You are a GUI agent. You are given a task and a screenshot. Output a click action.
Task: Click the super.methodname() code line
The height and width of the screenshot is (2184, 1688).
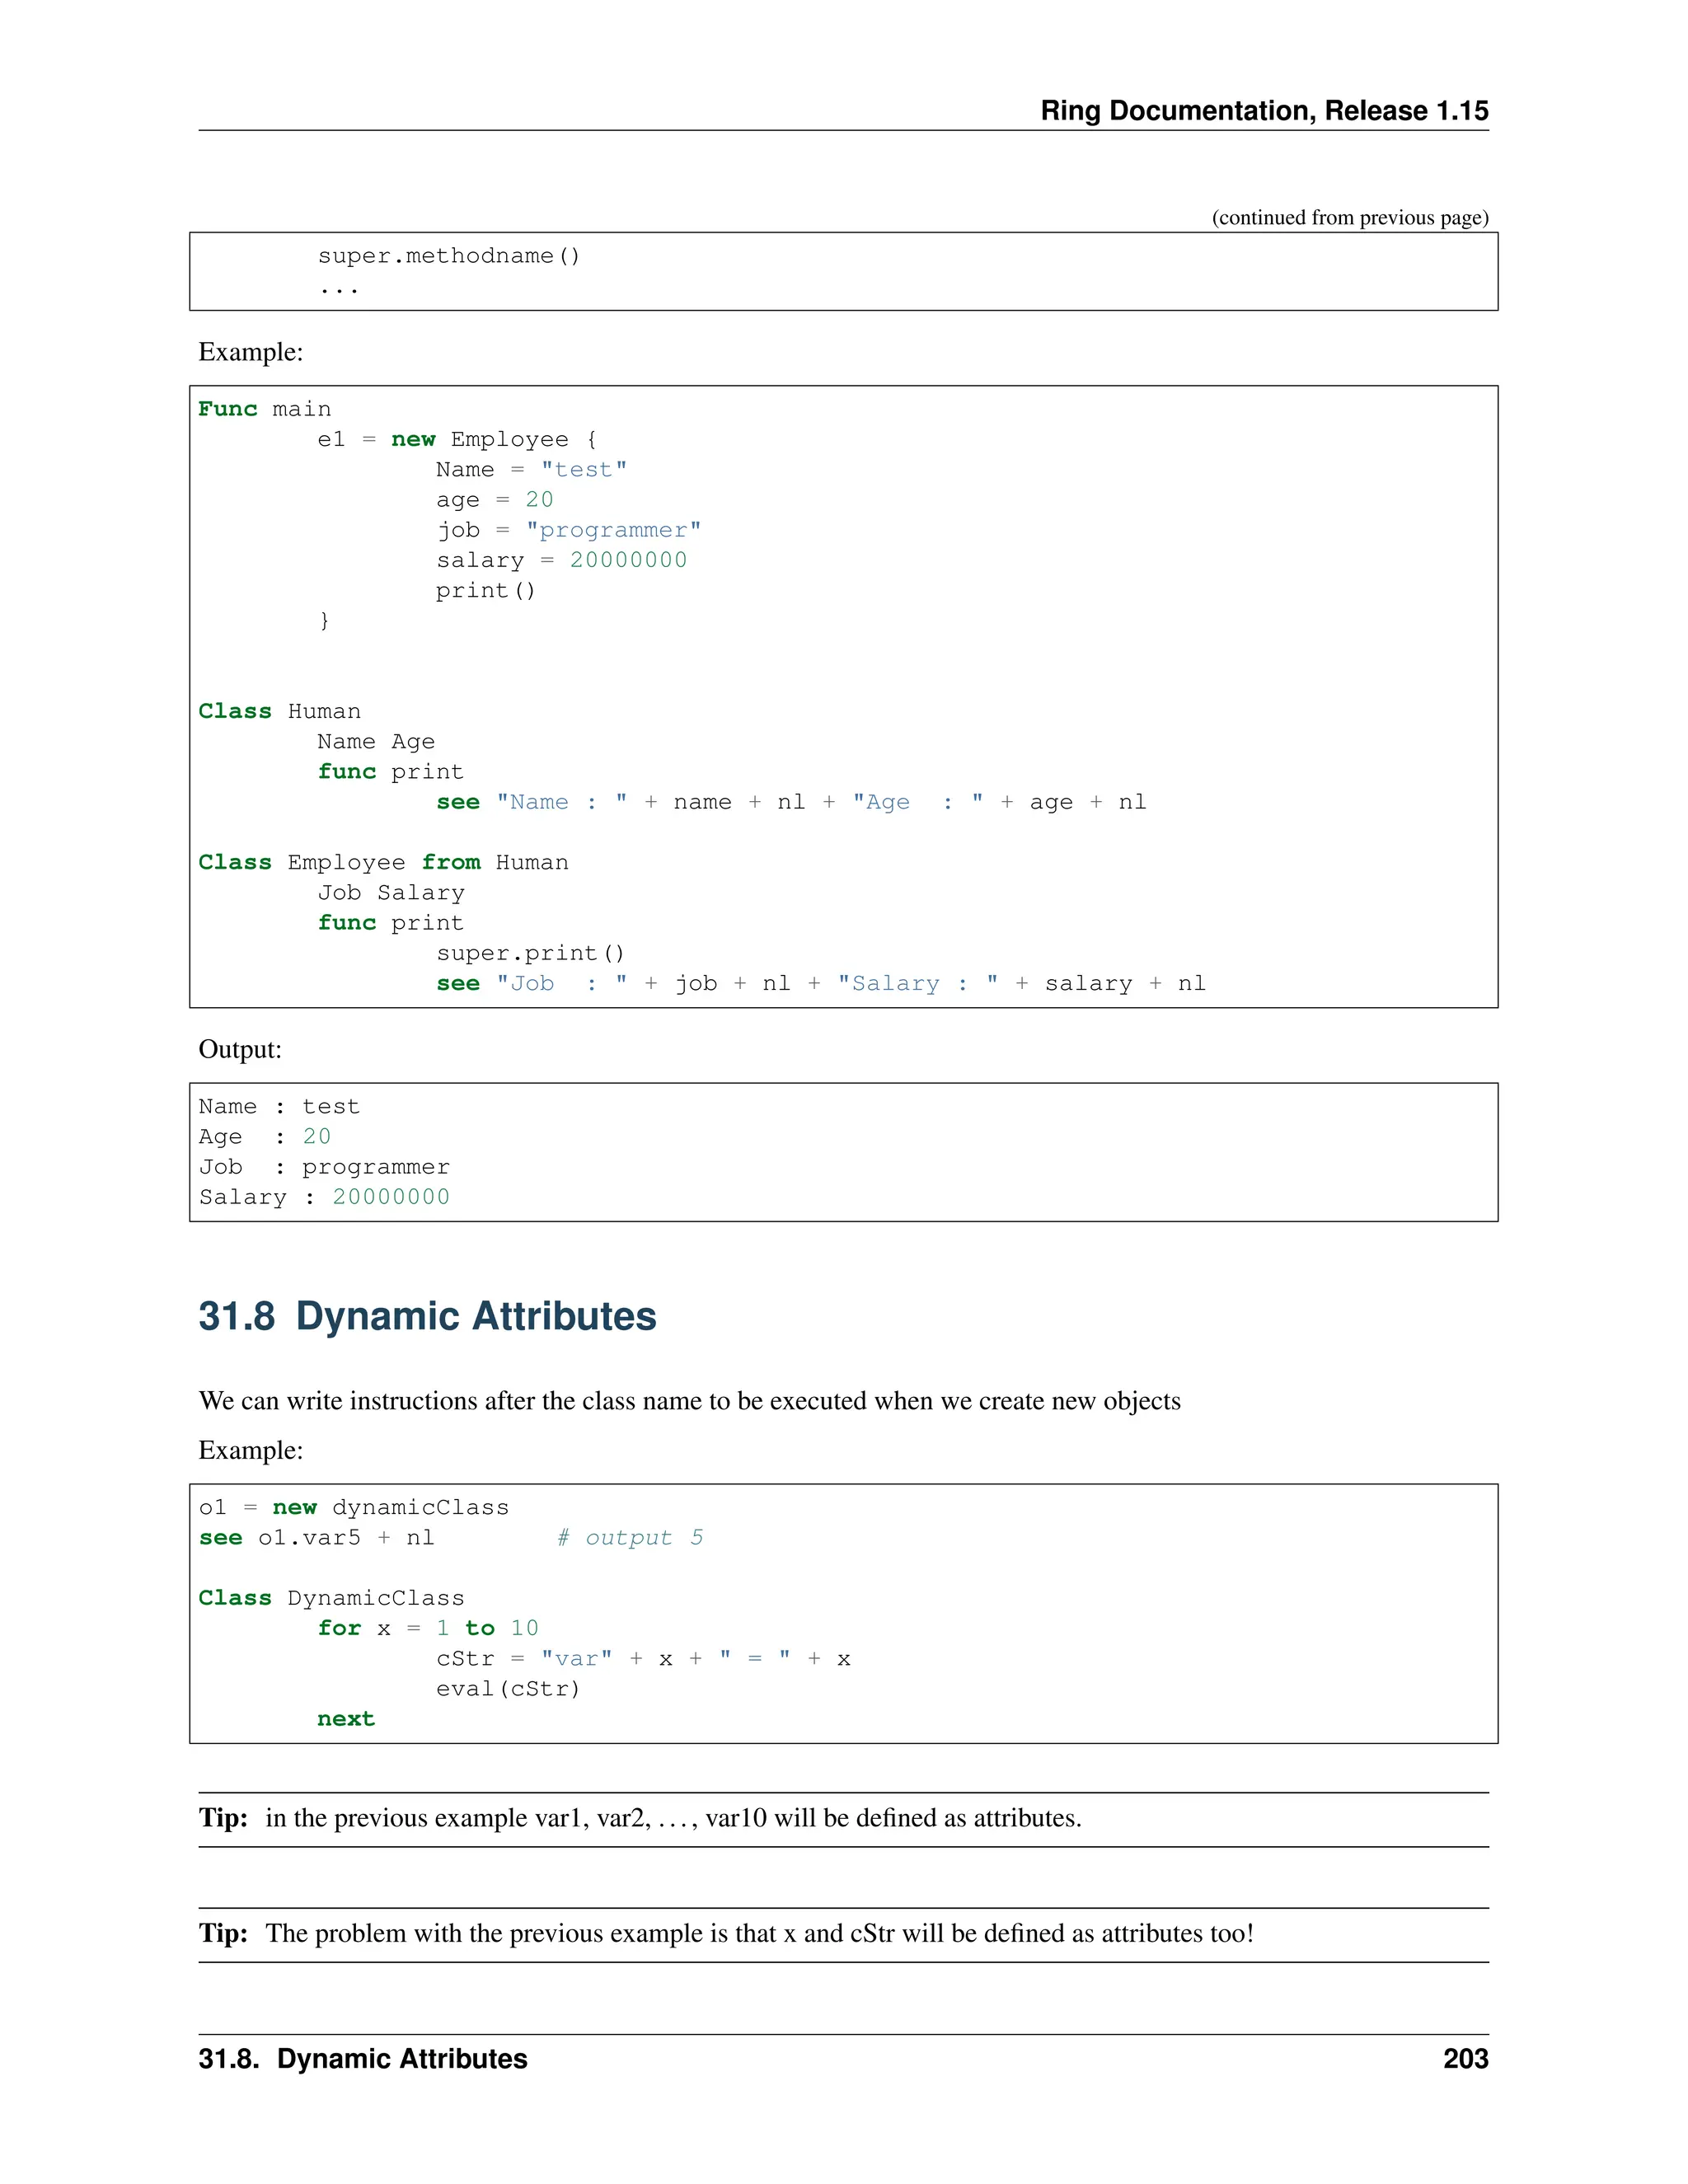point(448,256)
